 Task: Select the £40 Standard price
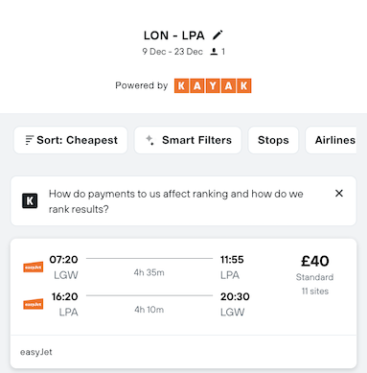click(314, 268)
